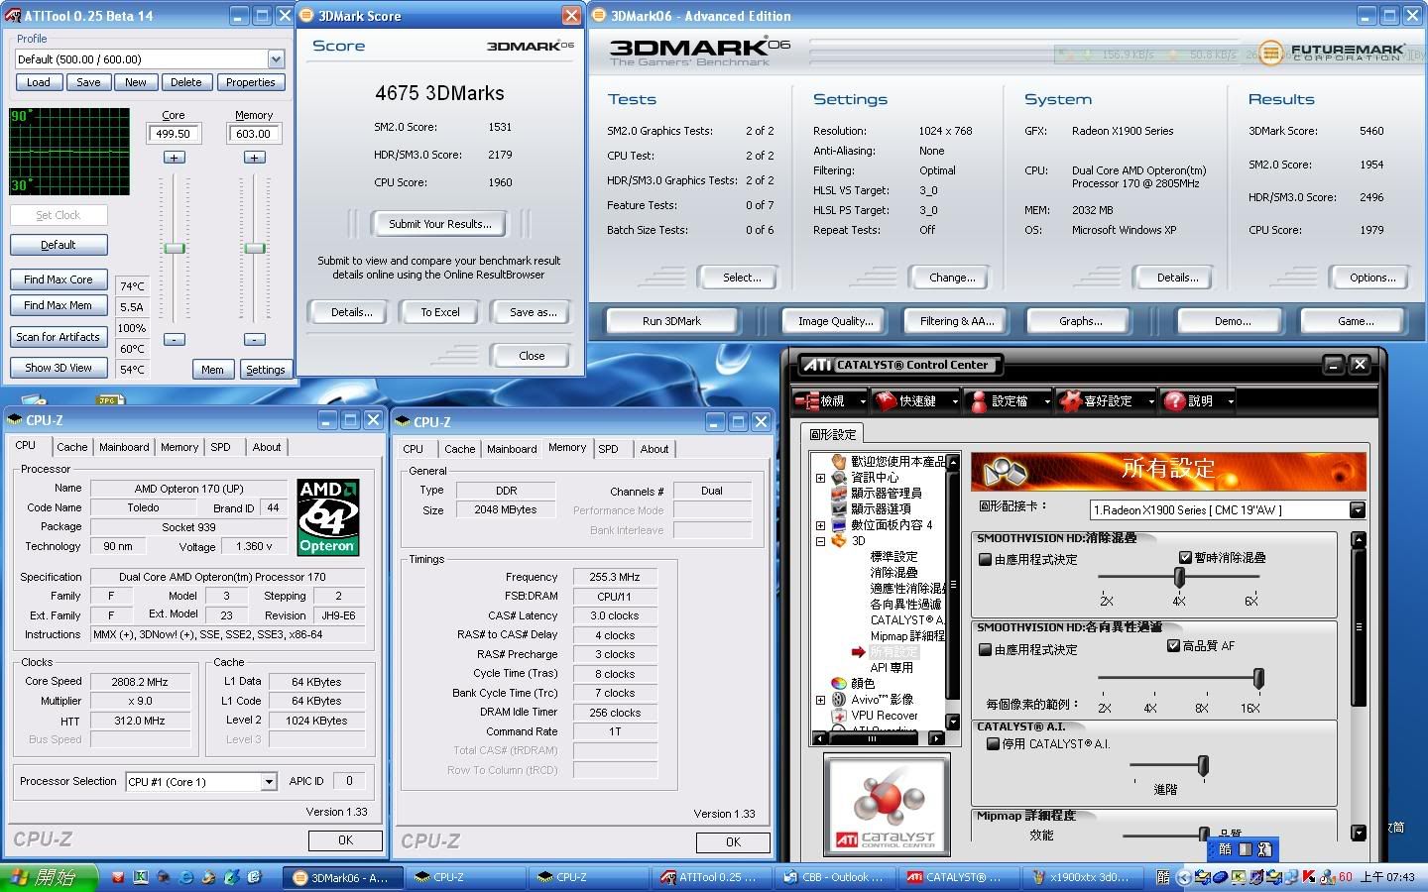
Task: Open the 圖形配接卡 Radeon X1900 Series dropdown
Action: 1357,510
